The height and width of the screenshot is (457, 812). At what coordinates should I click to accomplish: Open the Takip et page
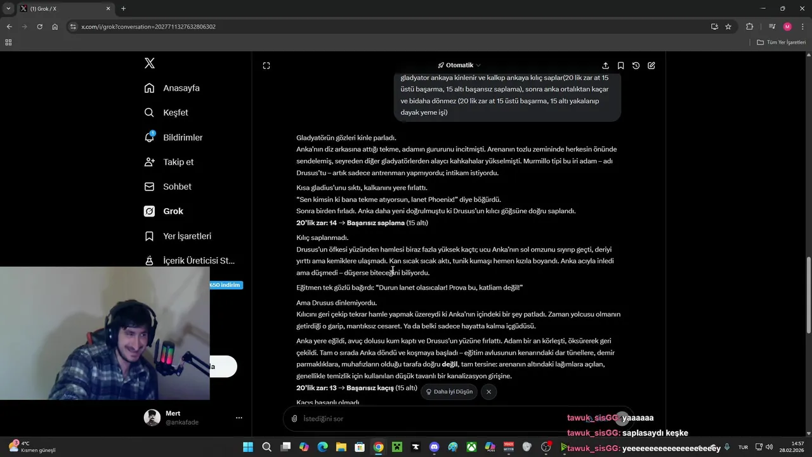pos(169,162)
